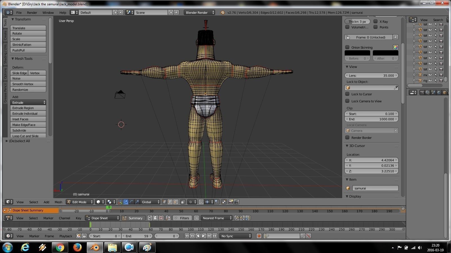Viewport: 451px width, 253px height.
Task: Open the Nearest Frame dropdown
Action: [216, 218]
